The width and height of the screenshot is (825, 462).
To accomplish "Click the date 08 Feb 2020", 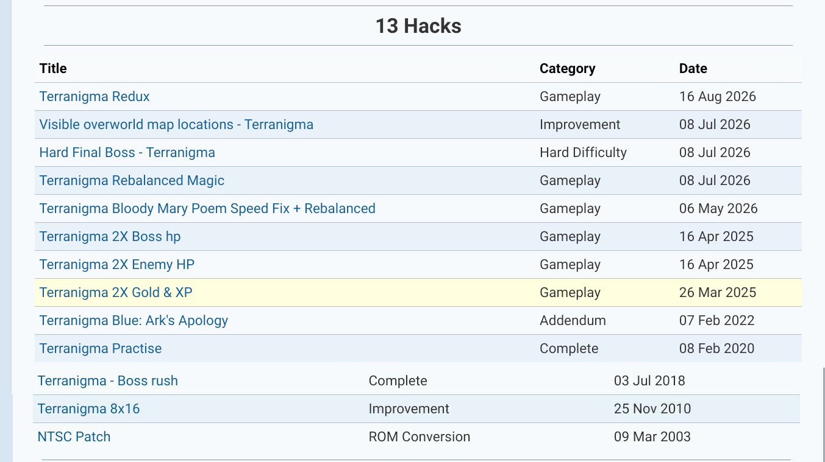I will point(717,348).
